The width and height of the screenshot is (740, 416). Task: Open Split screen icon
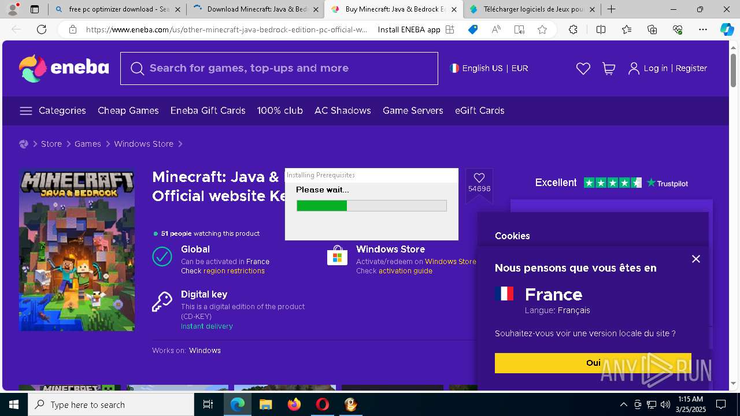tap(601, 29)
